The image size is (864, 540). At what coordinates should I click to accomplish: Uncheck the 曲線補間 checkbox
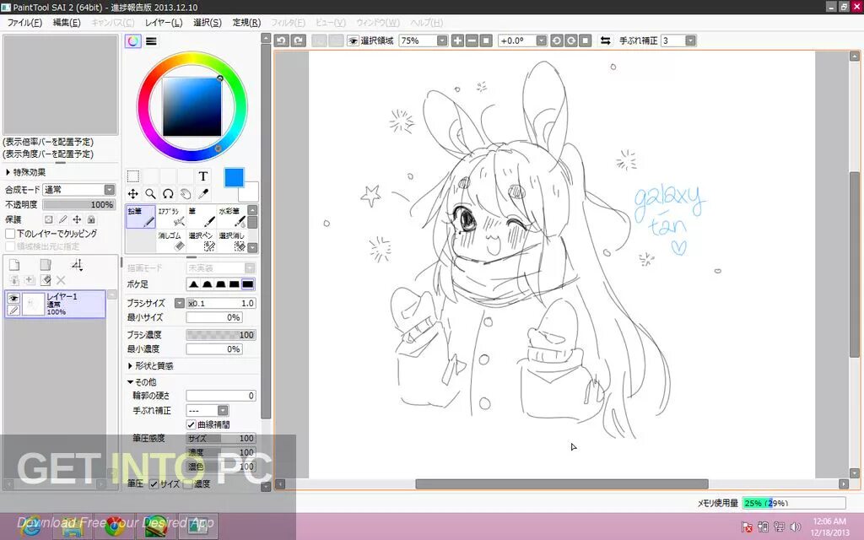192,425
